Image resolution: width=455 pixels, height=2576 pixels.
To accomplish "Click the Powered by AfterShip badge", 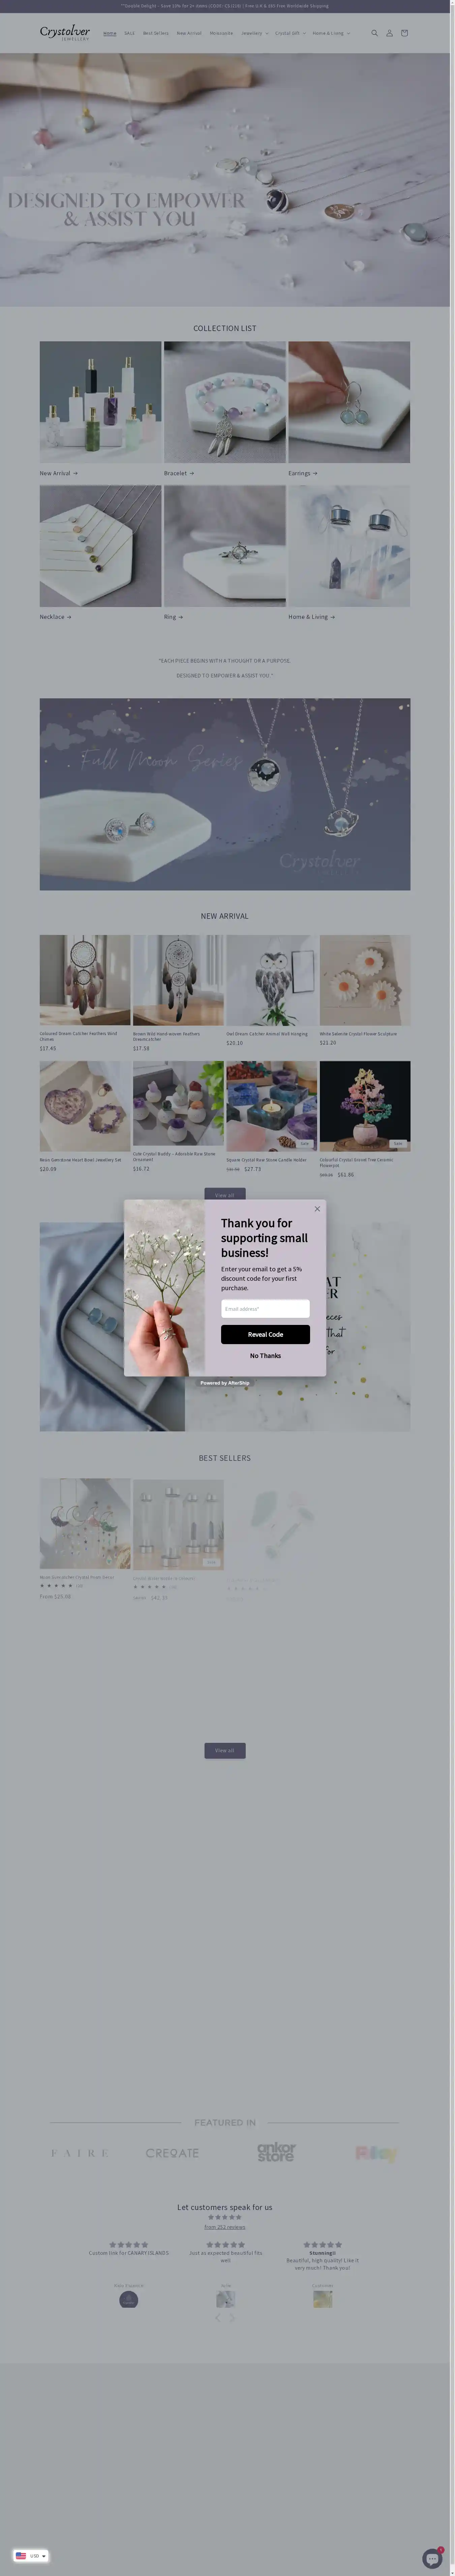I will 224,1383.
